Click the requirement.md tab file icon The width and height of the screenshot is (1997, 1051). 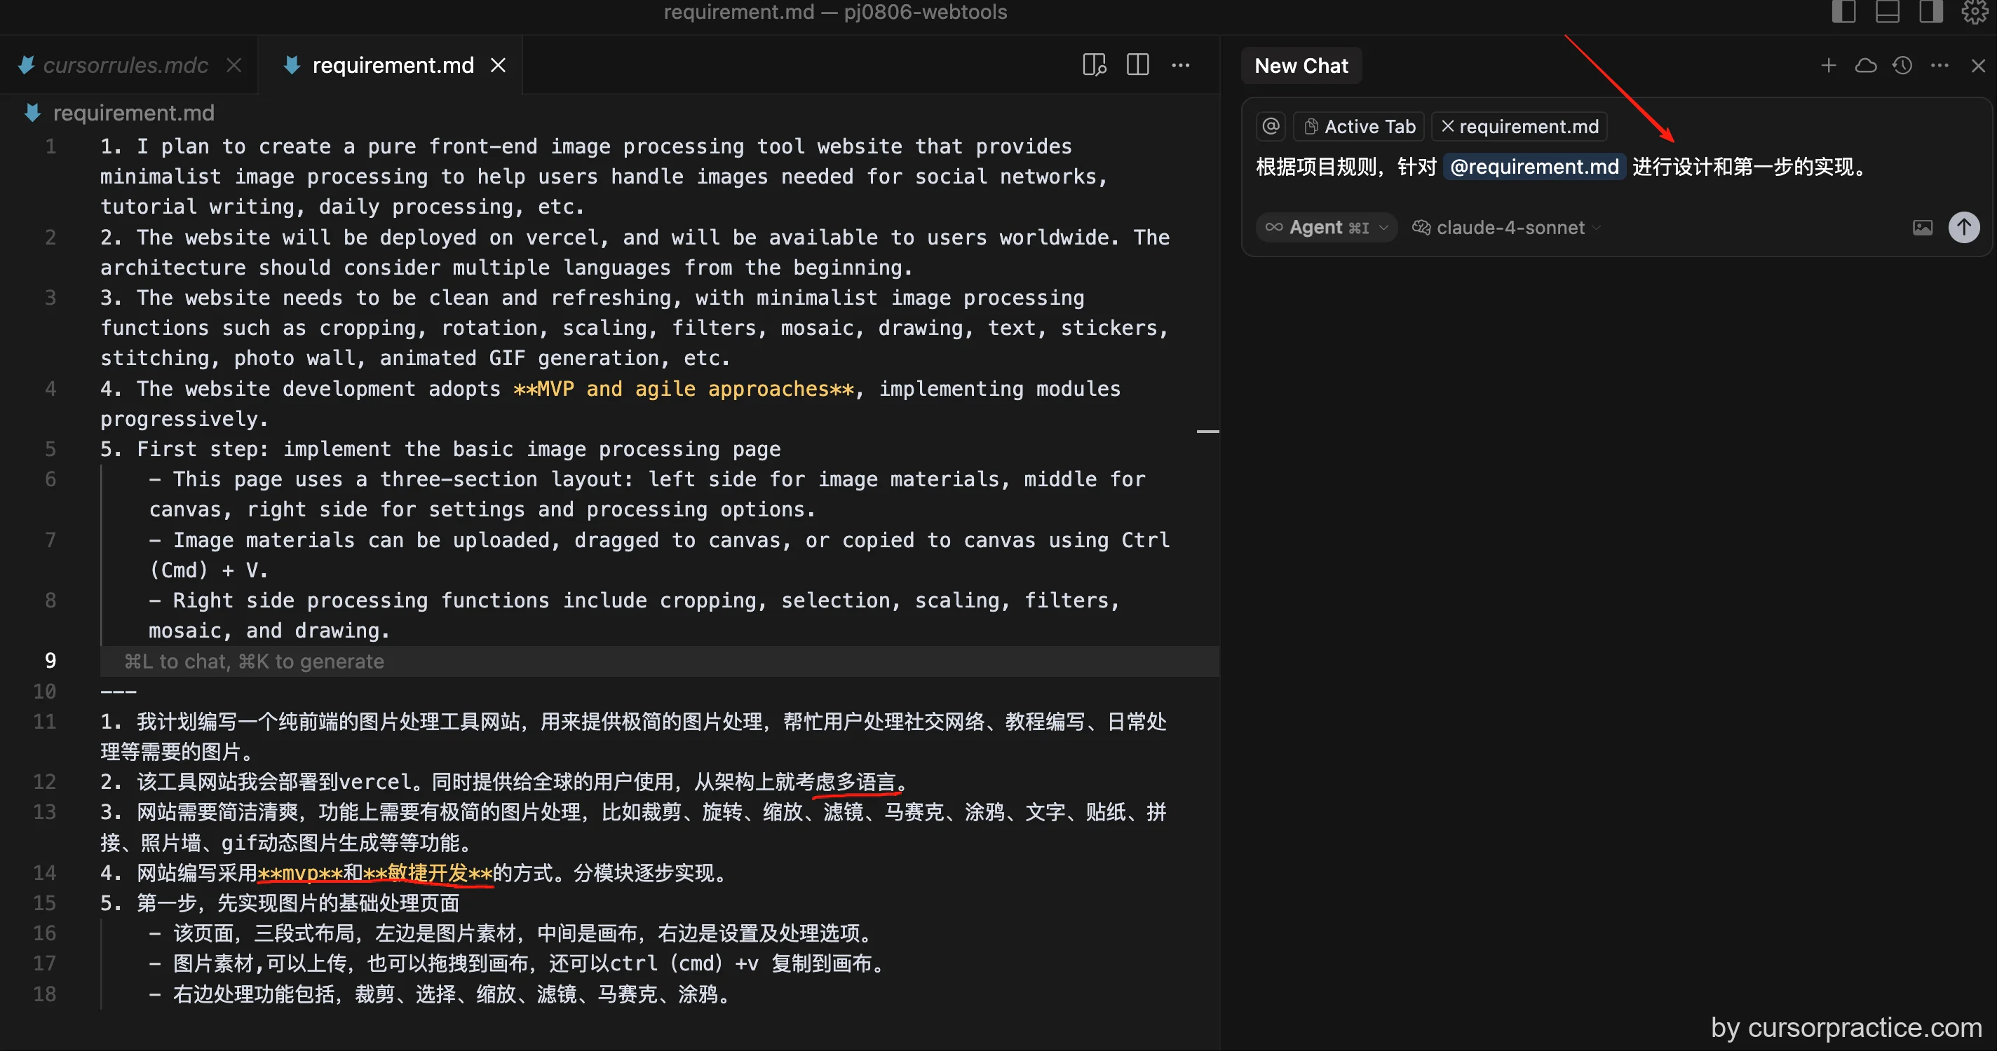pos(292,65)
